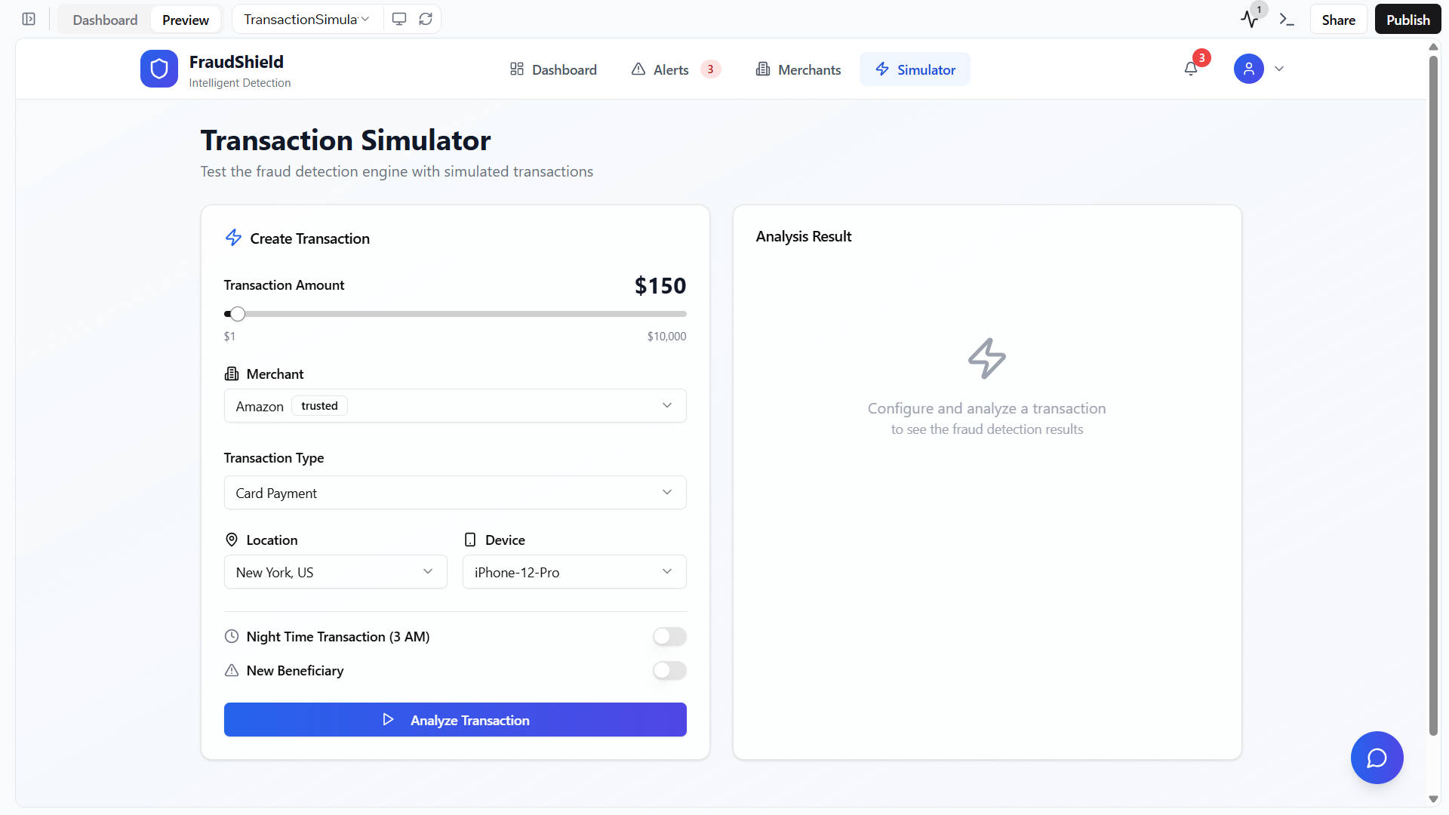Viewport: 1449px width, 815px height.
Task: Switch to the Preview tab
Action: 185,19
